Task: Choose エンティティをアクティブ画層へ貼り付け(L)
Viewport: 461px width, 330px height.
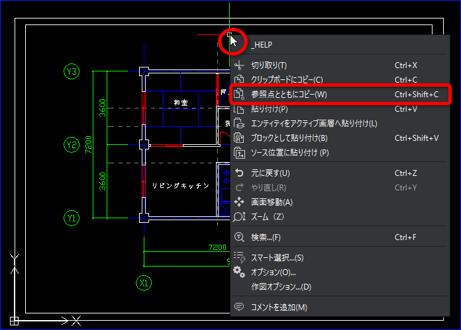Action: [340, 124]
